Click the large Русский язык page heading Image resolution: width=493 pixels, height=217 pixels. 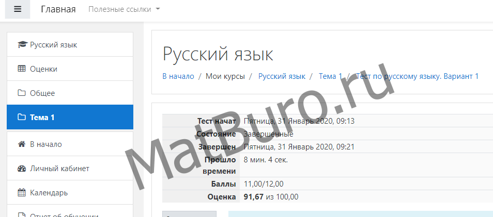[218, 54]
